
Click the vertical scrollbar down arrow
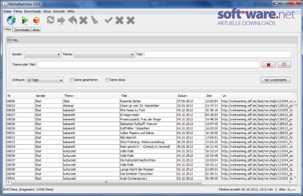(x=295, y=178)
